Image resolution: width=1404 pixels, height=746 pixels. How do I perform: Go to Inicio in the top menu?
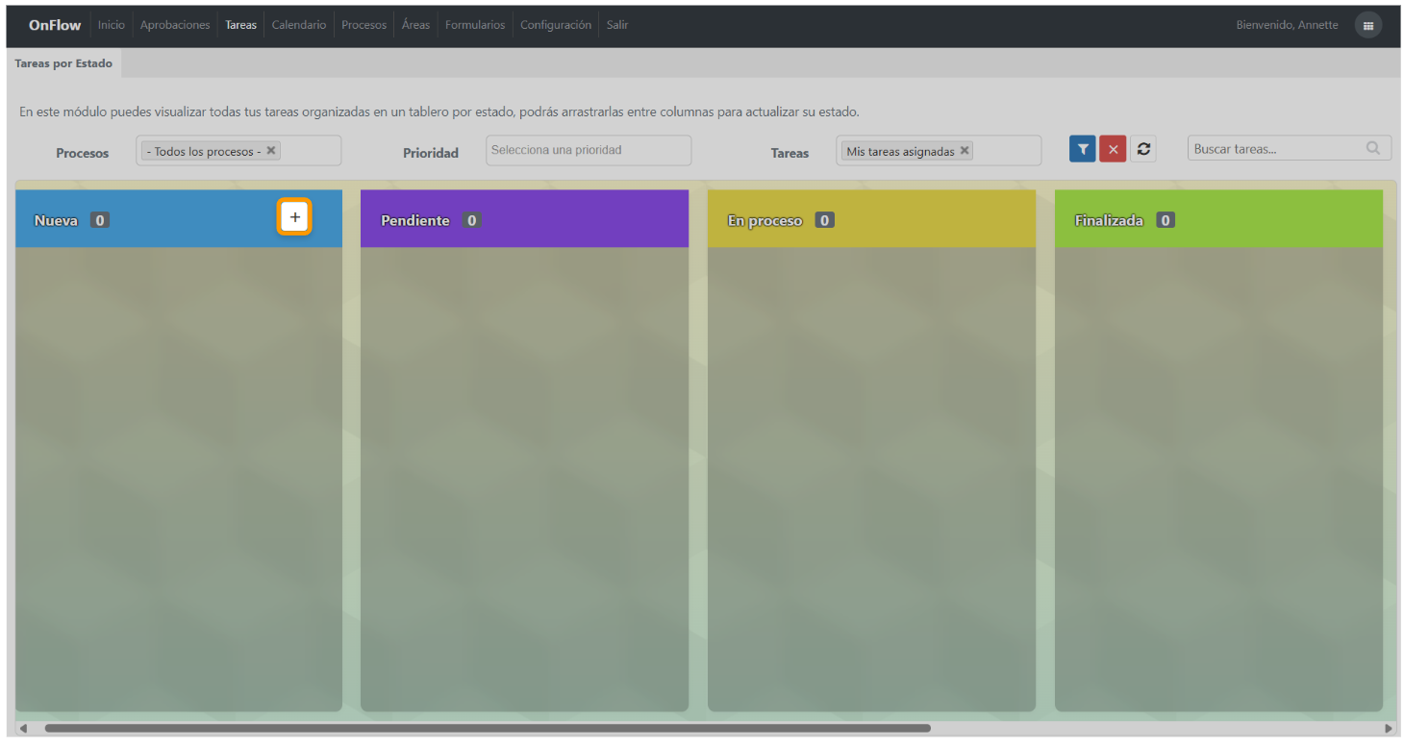(x=112, y=25)
